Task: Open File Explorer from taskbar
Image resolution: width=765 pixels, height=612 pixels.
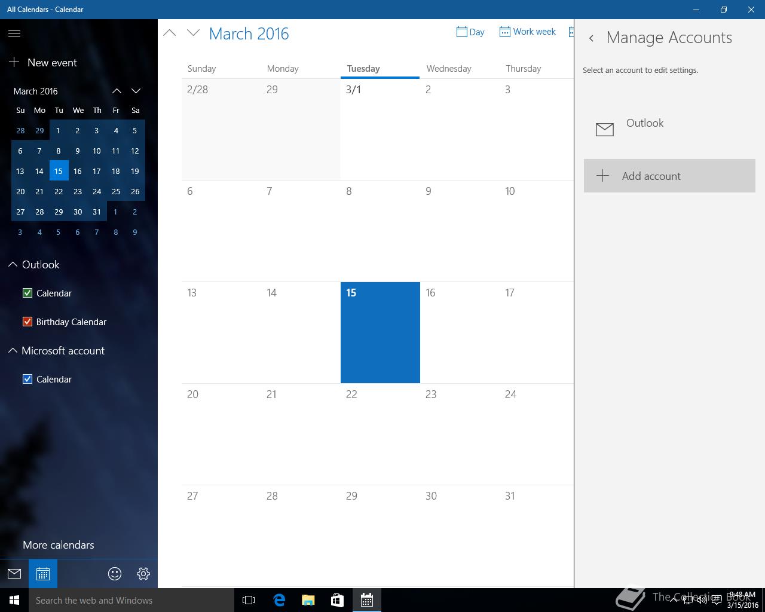Action: coord(308,600)
